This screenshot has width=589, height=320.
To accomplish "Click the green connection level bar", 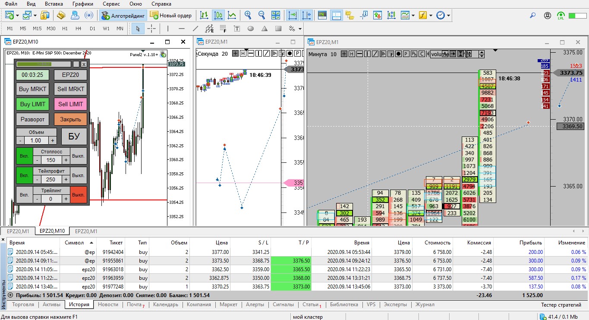I will coord(578,16).
